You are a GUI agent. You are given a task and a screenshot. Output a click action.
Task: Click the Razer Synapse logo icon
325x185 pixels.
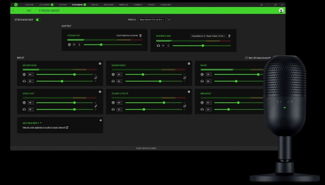(x=16, y=5)
